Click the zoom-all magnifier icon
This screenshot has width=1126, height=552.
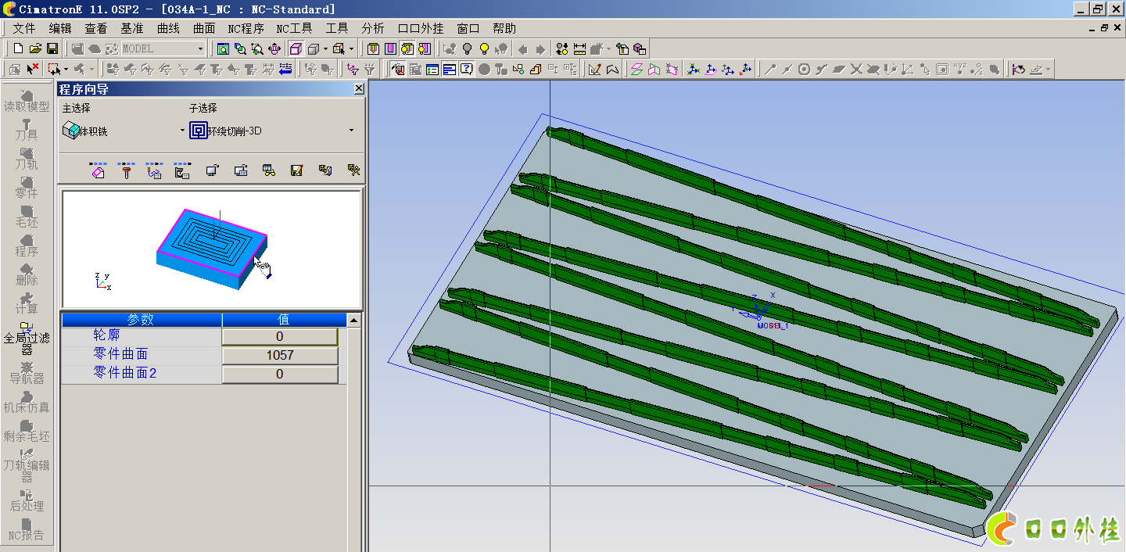click(223, 48)
